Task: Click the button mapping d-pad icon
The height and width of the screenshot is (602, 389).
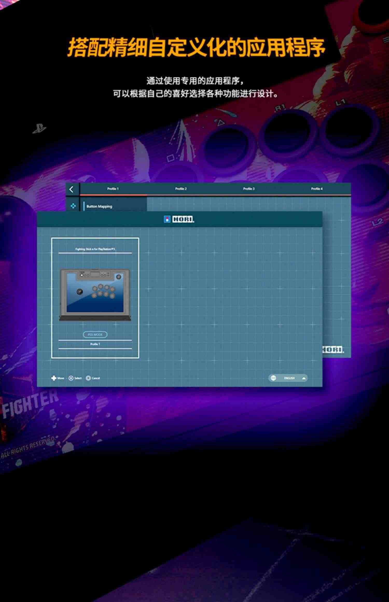Action: coord(73,206)
